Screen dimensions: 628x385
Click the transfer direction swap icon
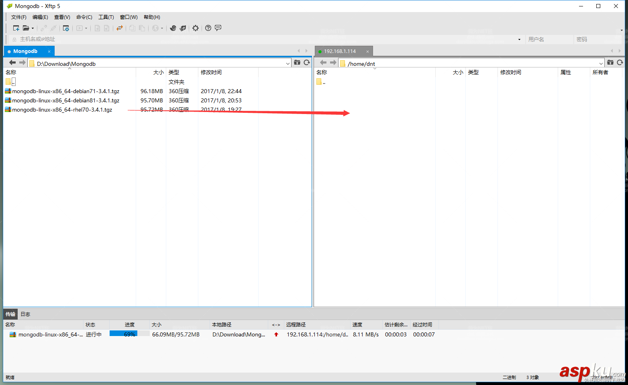[120, 28]
